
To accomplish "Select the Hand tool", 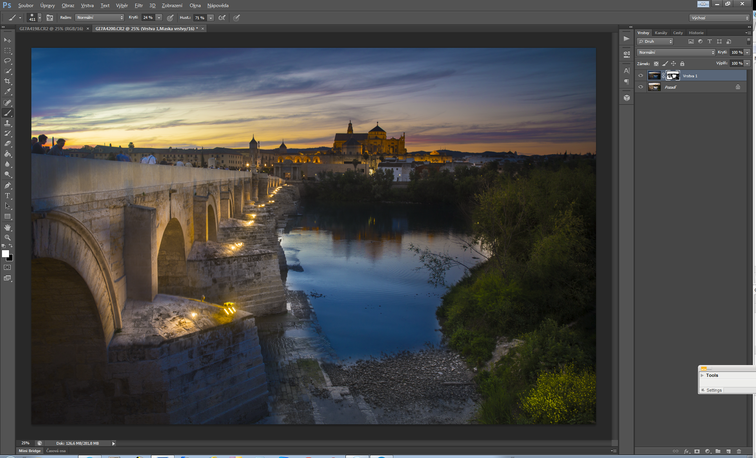I will pyautogui.click(x=7, y=227).
